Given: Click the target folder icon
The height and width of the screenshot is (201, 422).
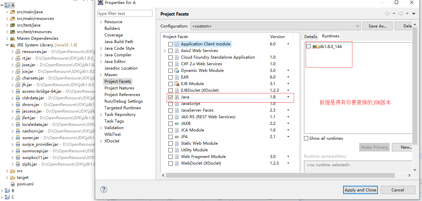Looking at the screenshot, I should click(x=13, y=177).
